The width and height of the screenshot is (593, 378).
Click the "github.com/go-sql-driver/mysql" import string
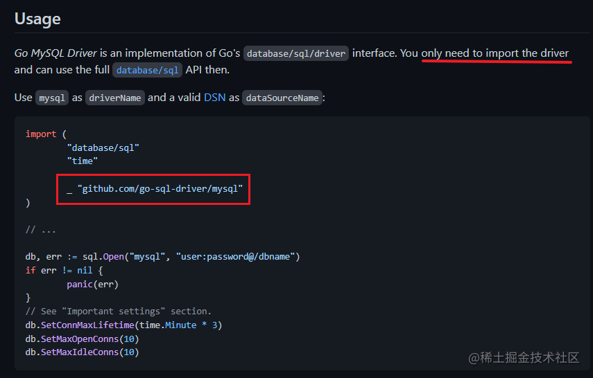pos(160,188)
